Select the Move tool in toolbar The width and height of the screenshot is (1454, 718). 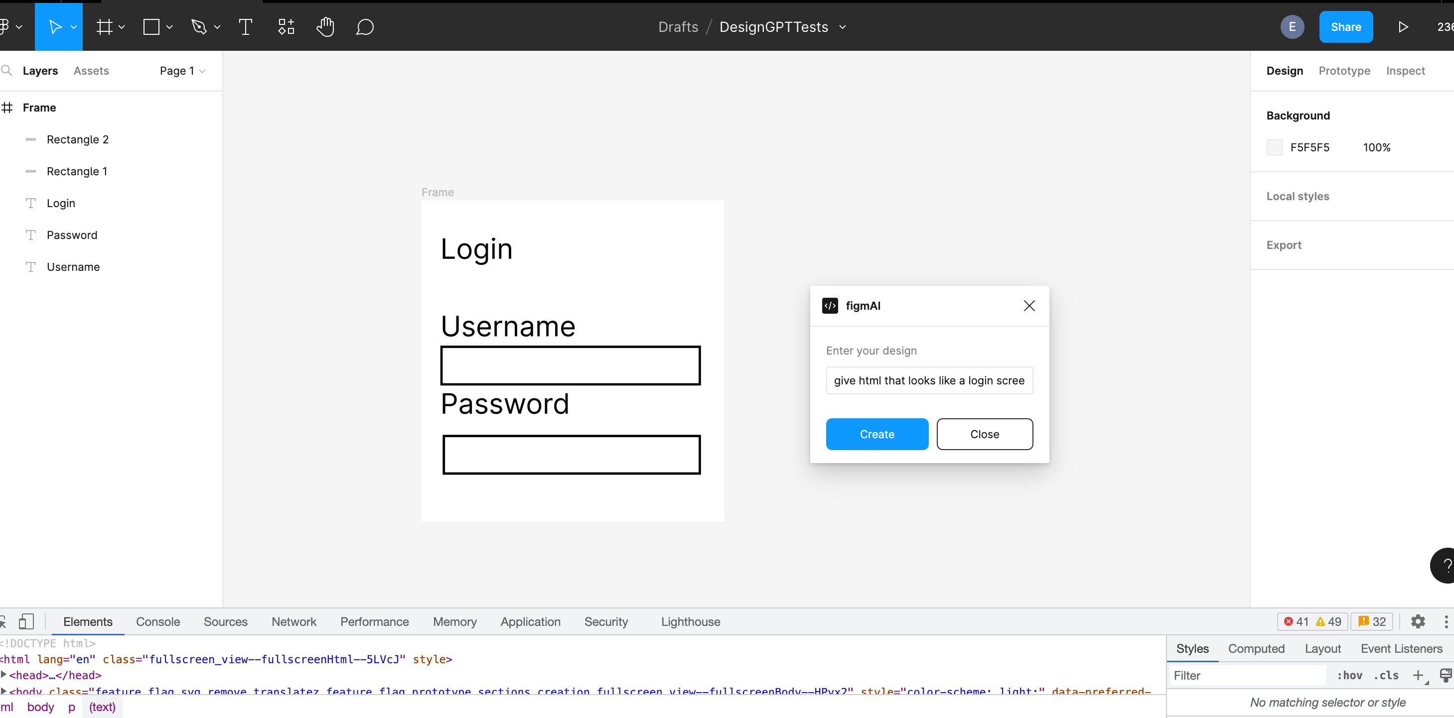(x=55, y=26)
